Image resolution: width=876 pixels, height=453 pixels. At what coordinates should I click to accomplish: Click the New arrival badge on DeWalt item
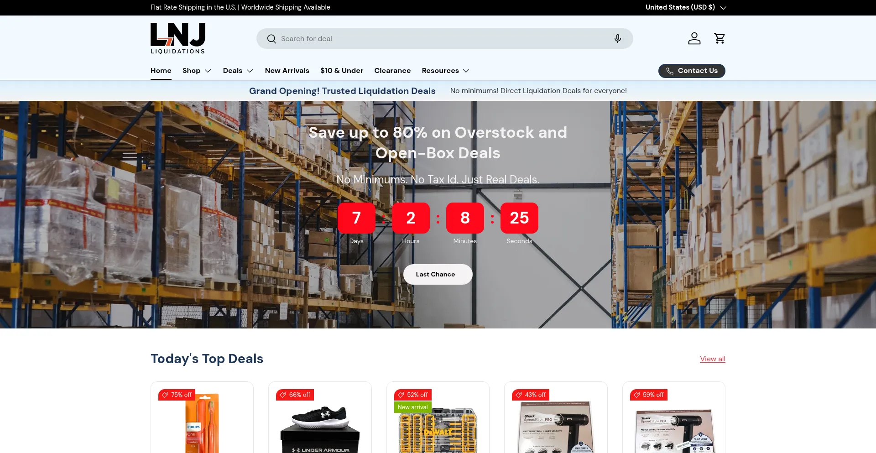[x=412, y=407]
